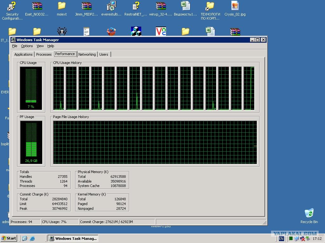Switch to the Users tab

104,54
